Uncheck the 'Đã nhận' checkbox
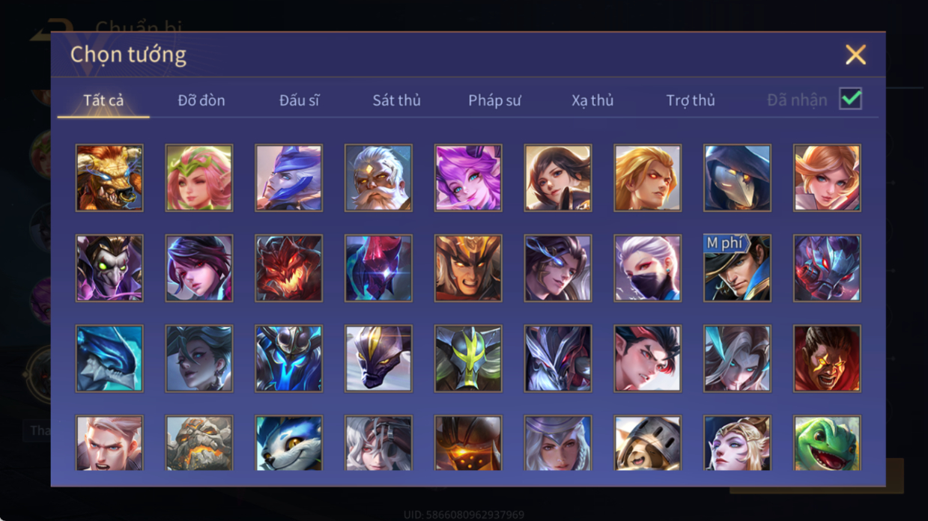The width and height of the screenshot is (928, 521). 850,99
